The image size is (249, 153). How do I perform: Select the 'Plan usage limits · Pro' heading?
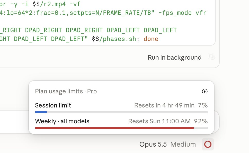[66, 91]
